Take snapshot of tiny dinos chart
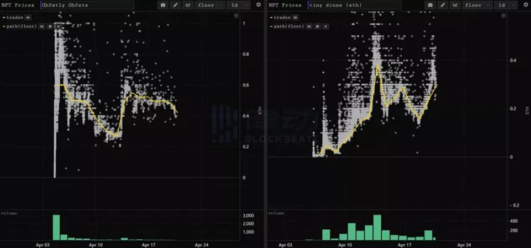The image size is (531, 248). (430, 5)
